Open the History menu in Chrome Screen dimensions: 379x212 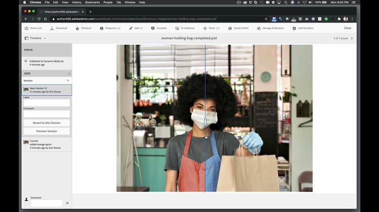point(76,3)
